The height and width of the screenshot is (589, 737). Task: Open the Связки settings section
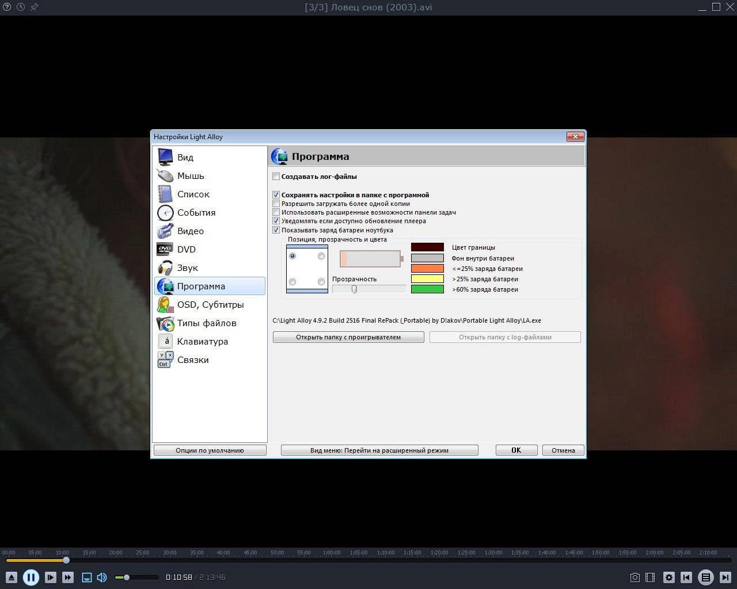coord(210,359)
